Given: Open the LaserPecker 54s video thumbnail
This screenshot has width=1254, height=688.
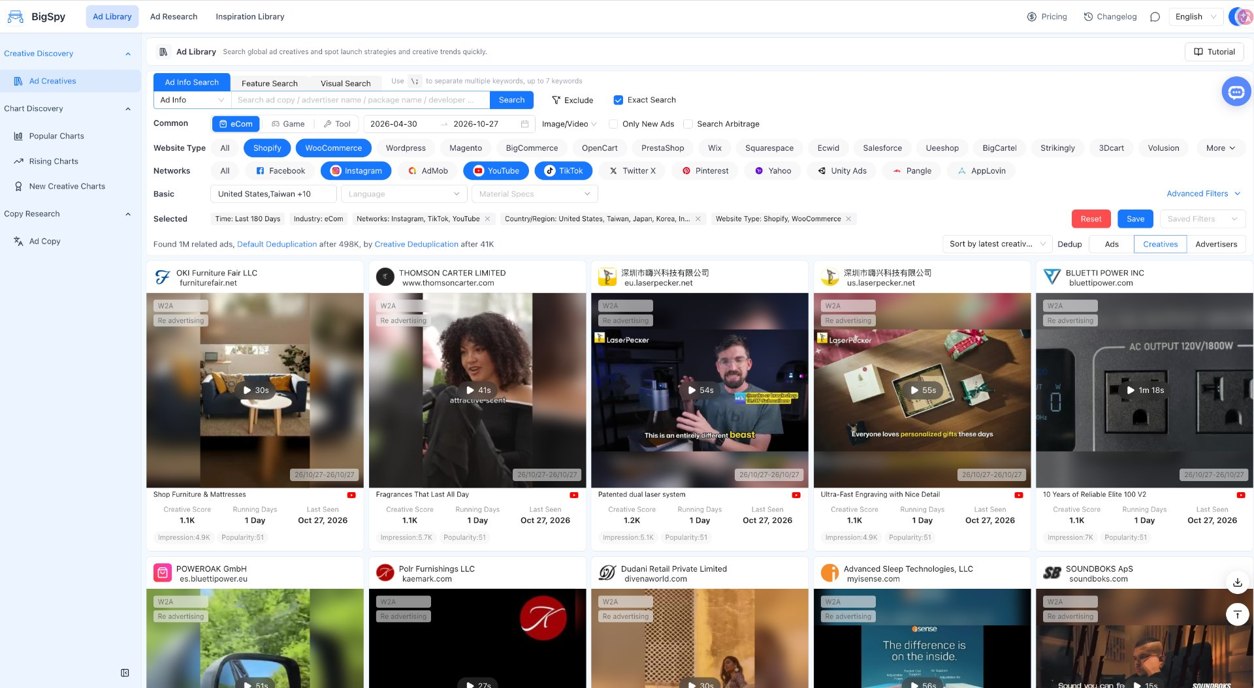Looking at the screenshot, I should click(x=699, y=390).
